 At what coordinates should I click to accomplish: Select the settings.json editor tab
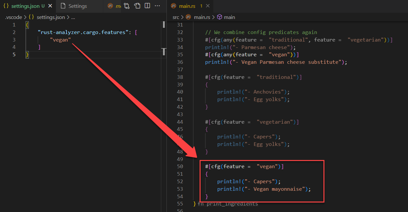[25, 6]
